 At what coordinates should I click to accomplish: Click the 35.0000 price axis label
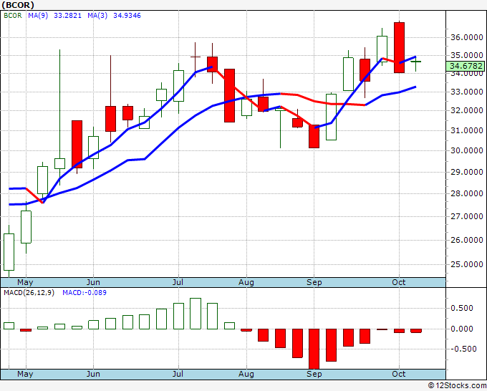click(x=466, y=56)
